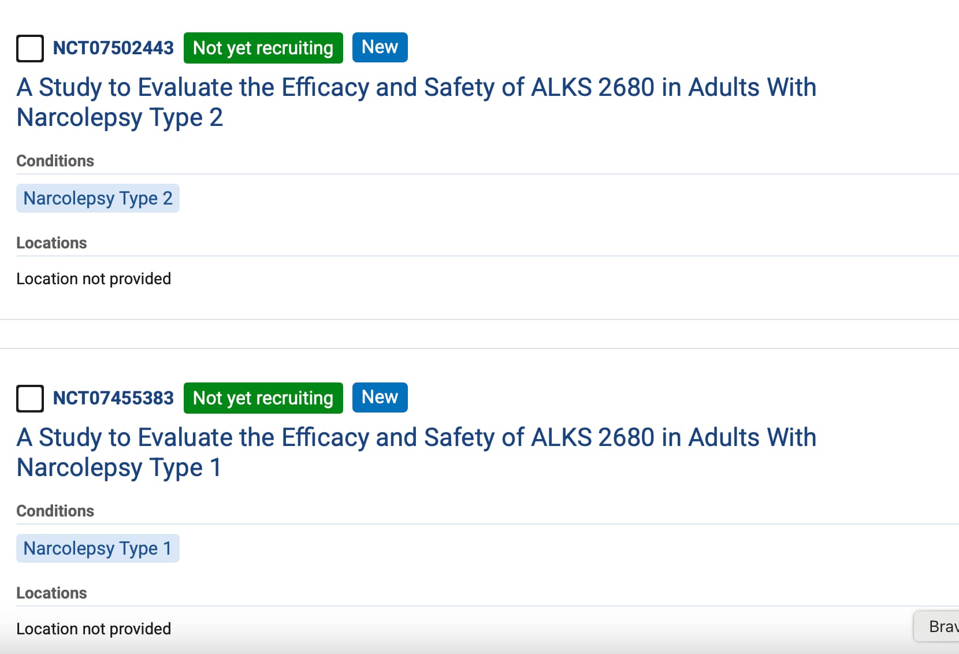Click the New badge beside NCT07502443
The image size is (959, 654).
click(380, 47)
